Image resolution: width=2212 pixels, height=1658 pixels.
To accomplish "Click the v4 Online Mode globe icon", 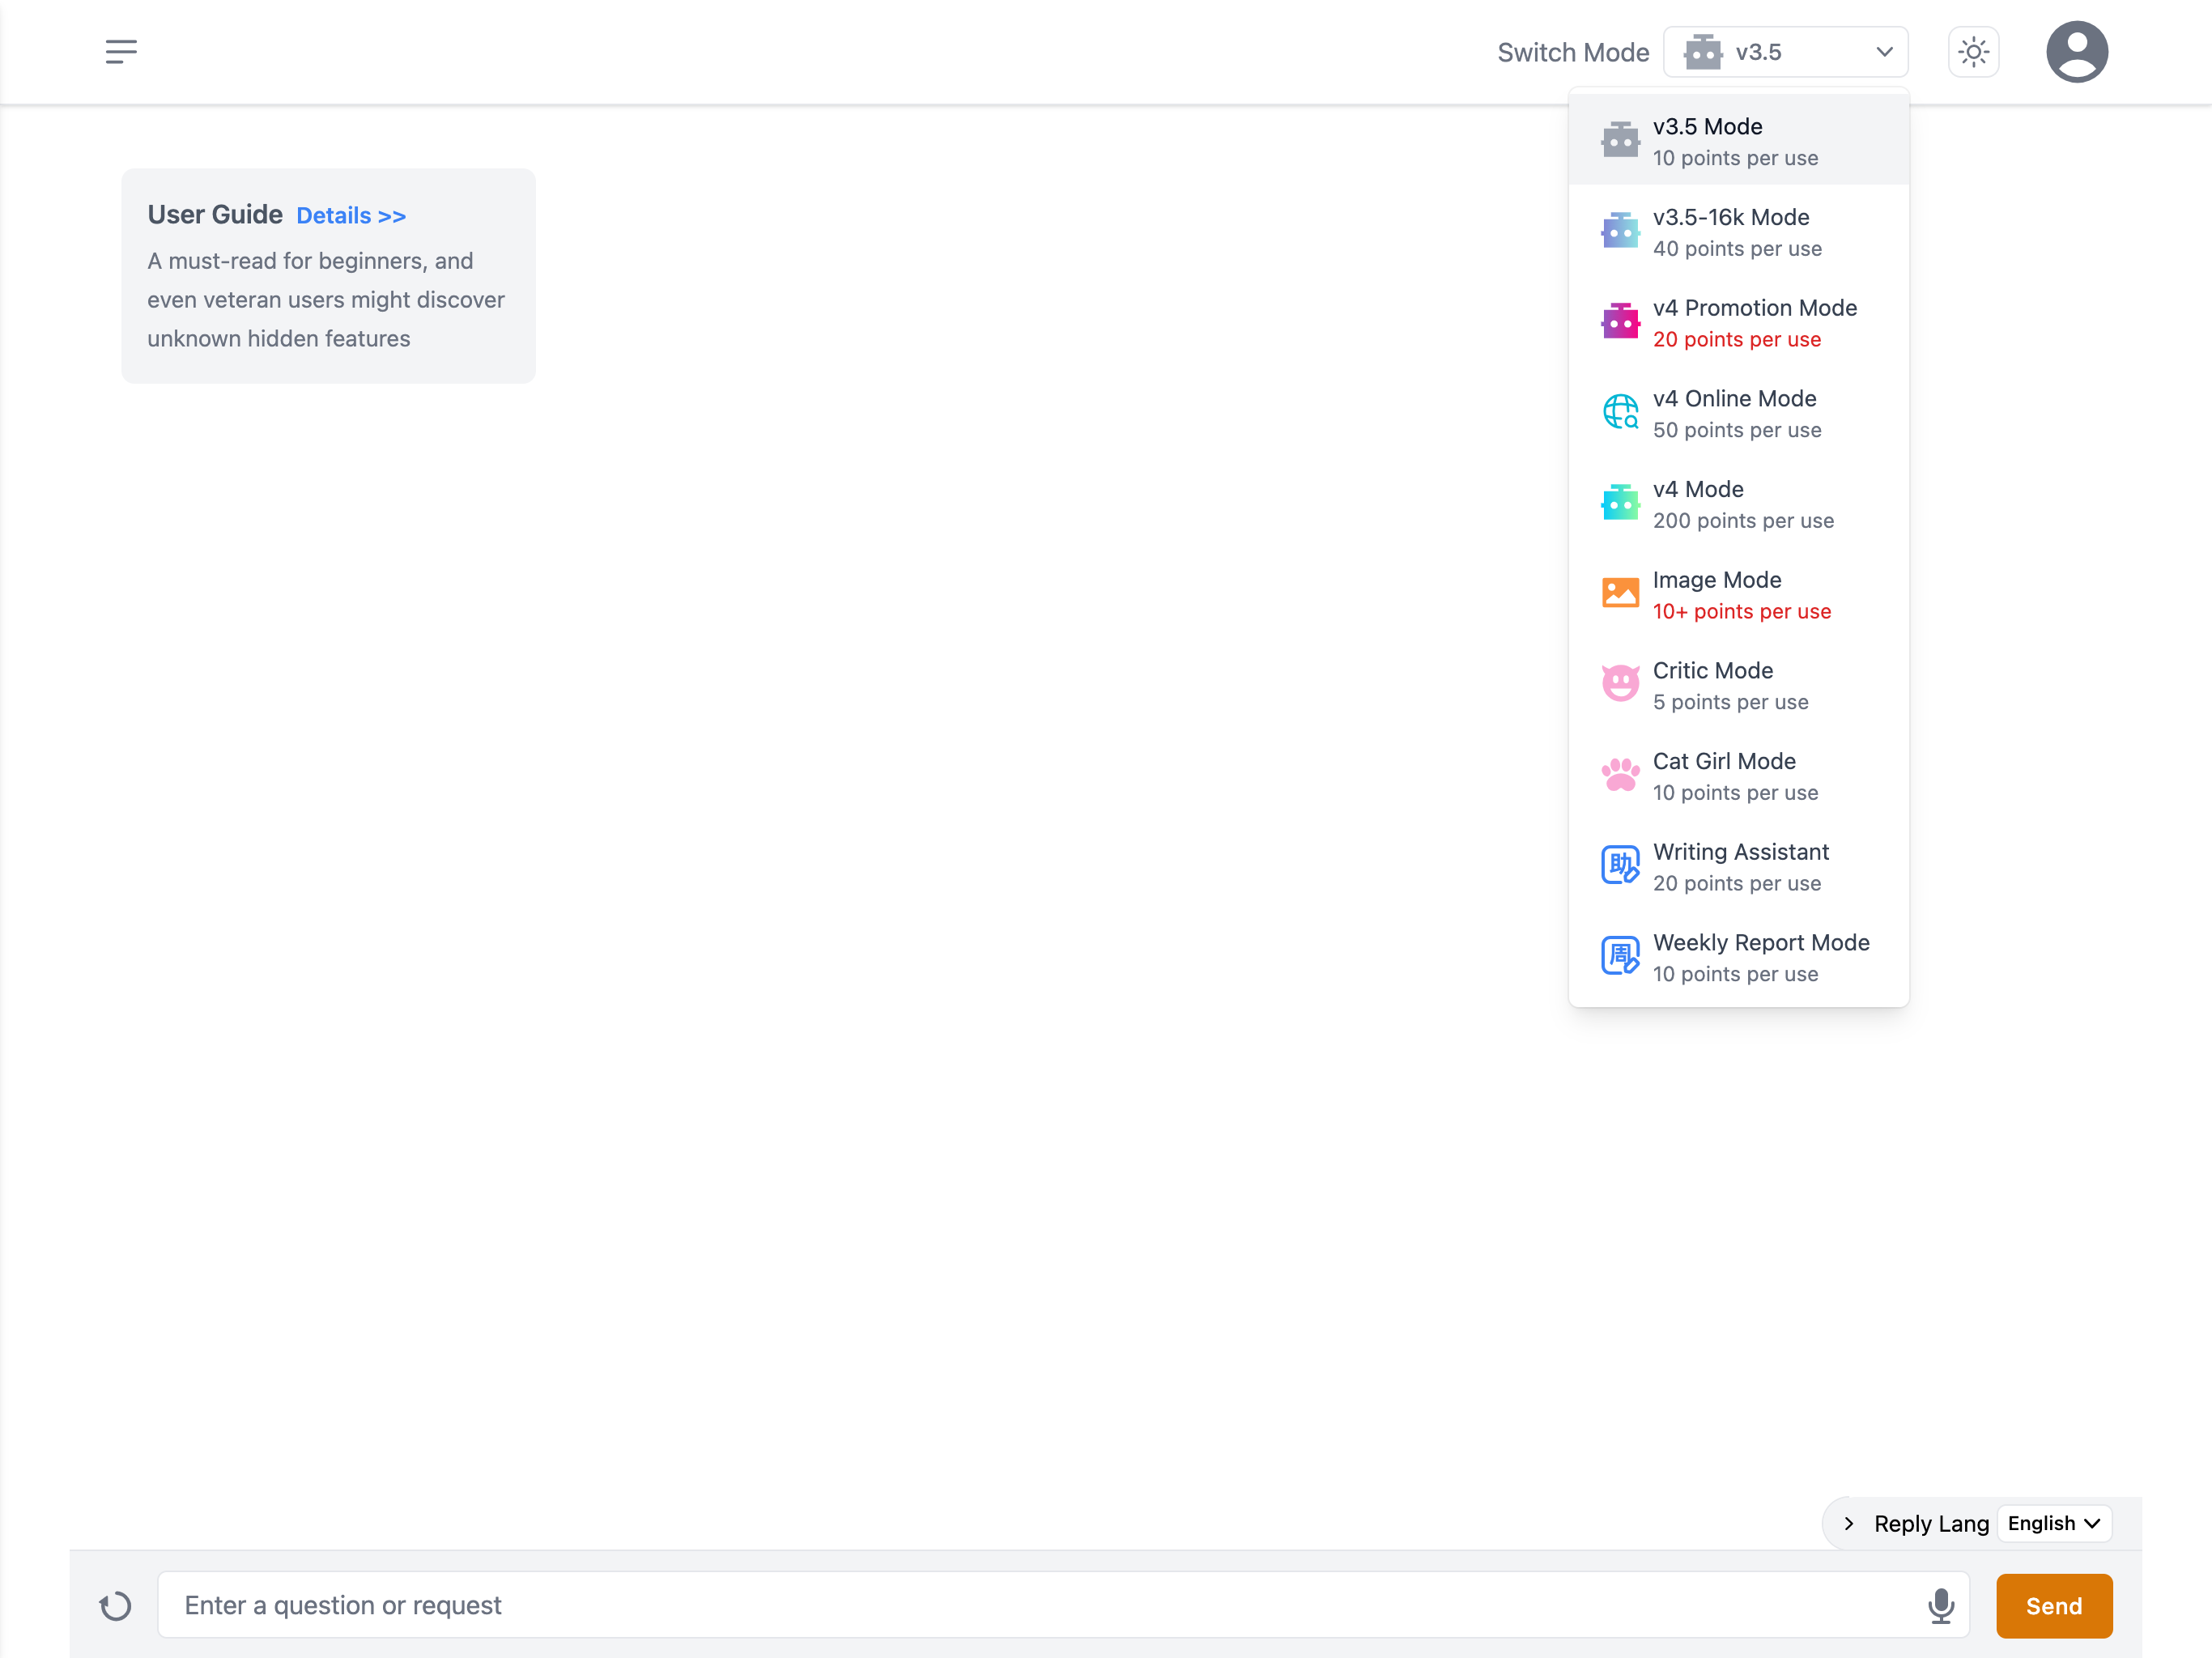I will pos(1620,412).
